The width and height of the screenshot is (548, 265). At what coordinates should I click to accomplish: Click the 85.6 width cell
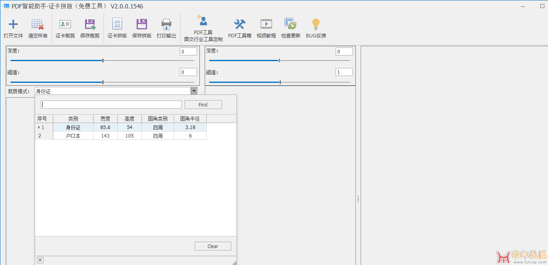click(105, 127)
